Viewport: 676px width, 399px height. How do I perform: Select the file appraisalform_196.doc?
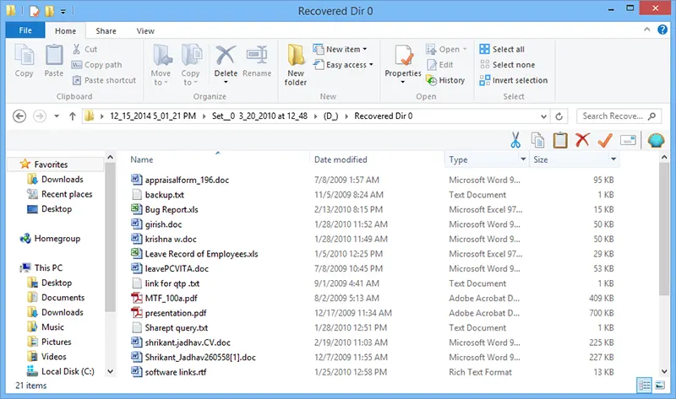click(187, 180)
